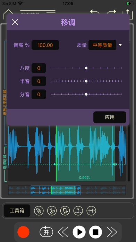
Task: Click the 音高 % value field
Action: pyautogui.click(x=45, y=45)
